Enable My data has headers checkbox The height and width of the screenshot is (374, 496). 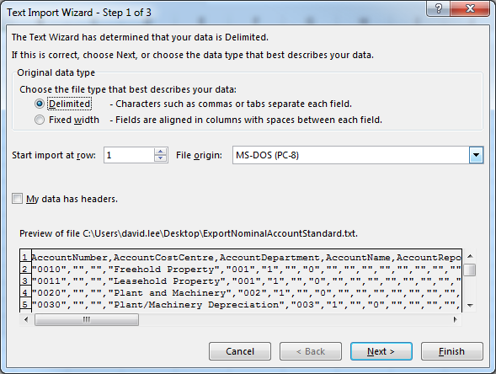(x=17, y=199)
